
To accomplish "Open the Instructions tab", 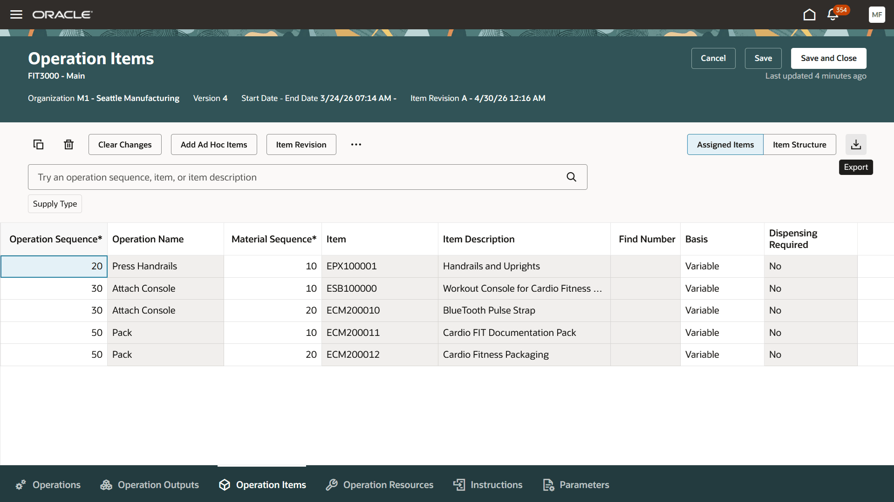I will point(488,485).
